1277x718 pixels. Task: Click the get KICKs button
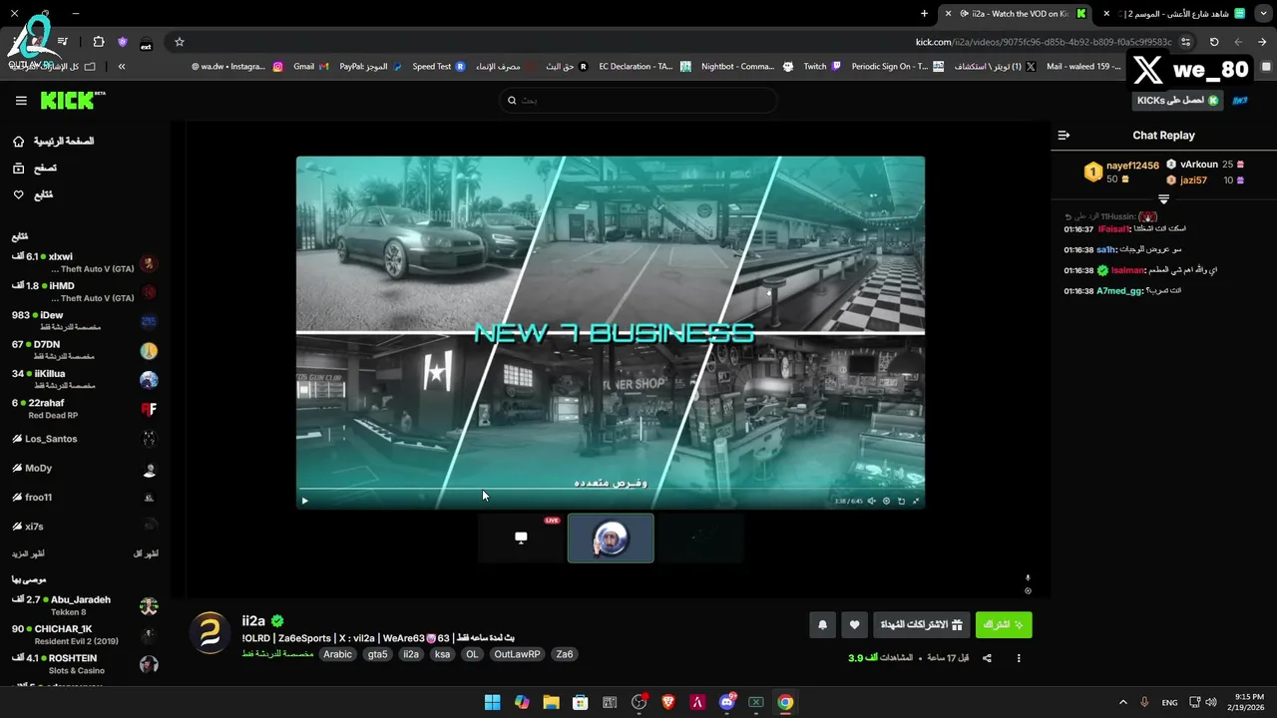(1178, 101)
